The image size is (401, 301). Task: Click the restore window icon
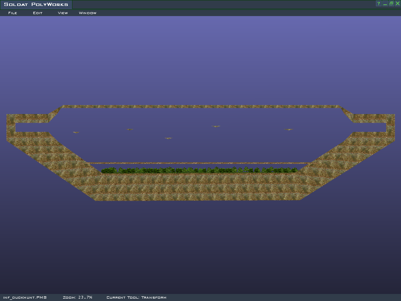point(391,4)
